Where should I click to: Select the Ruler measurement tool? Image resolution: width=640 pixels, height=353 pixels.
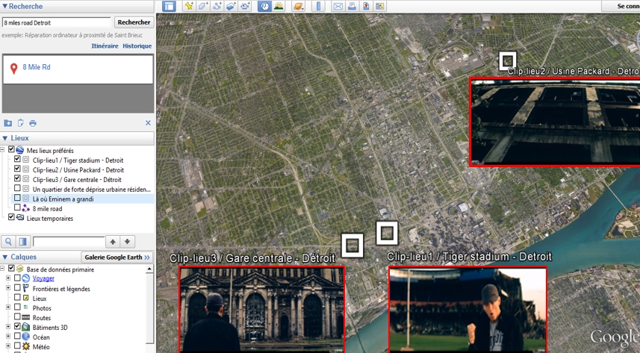click(318, 6)
